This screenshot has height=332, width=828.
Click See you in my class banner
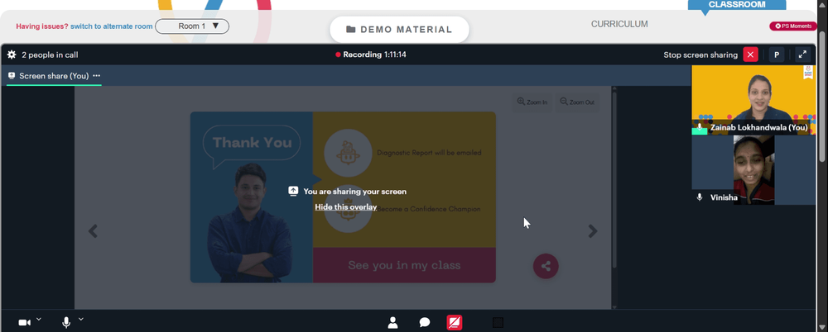404,265
